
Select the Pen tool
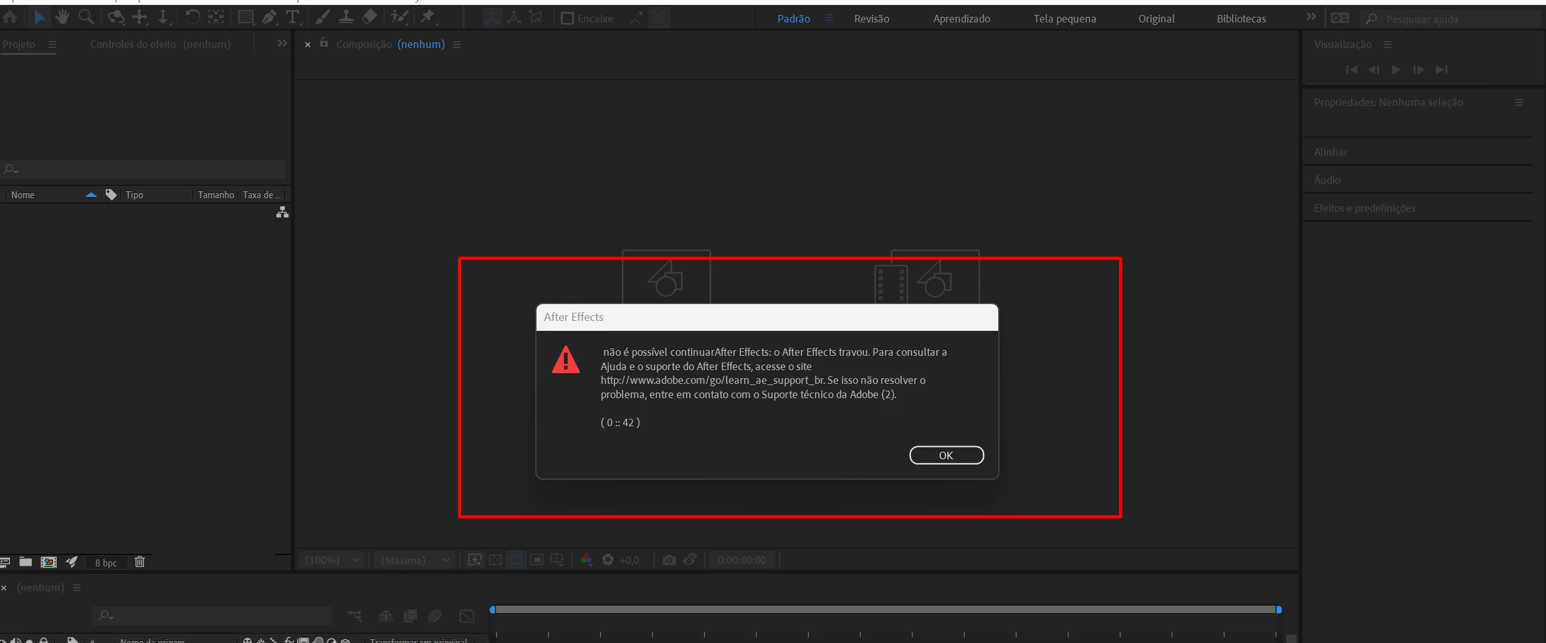coord(269,17)
